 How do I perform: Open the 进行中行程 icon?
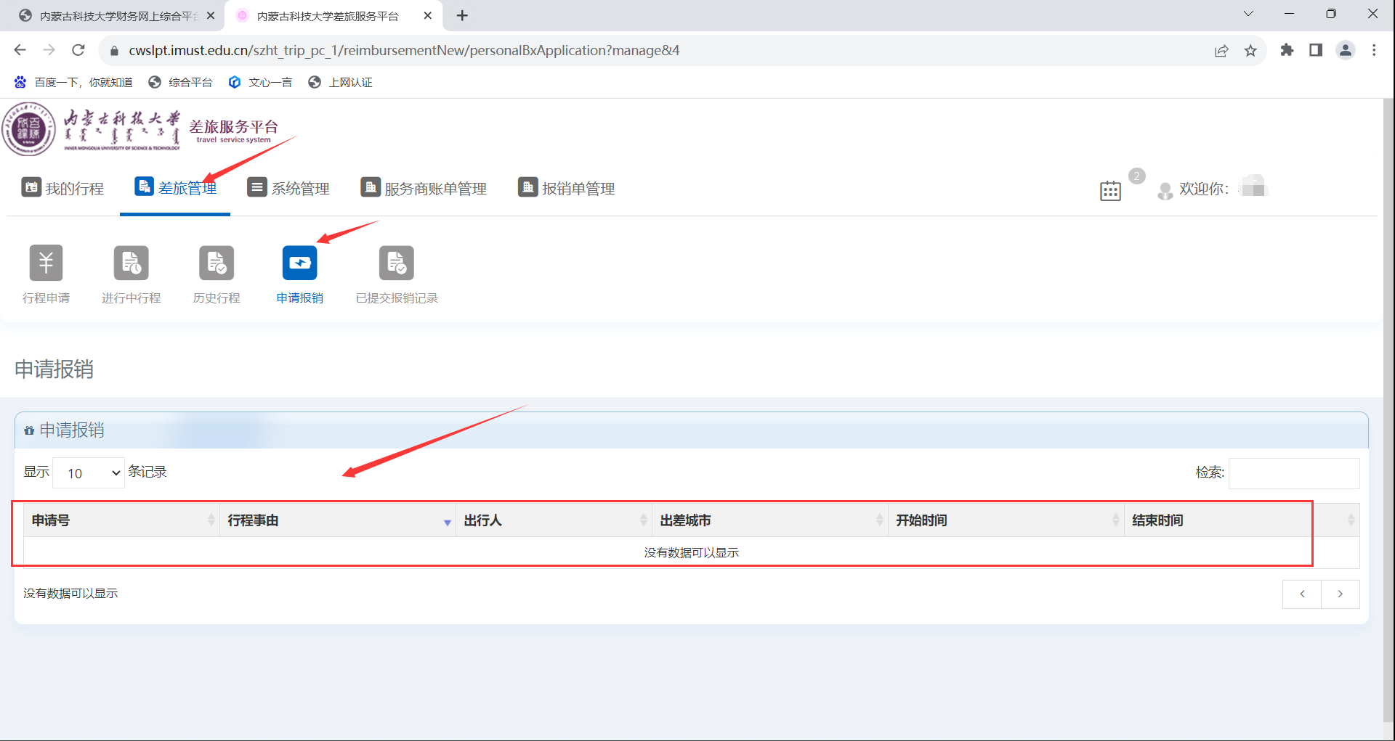[131, 263]
